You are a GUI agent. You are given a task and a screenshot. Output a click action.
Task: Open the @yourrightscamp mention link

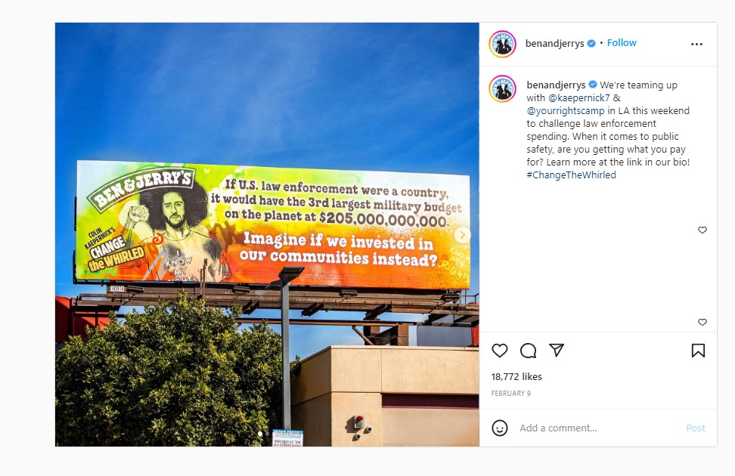point(566,111)
